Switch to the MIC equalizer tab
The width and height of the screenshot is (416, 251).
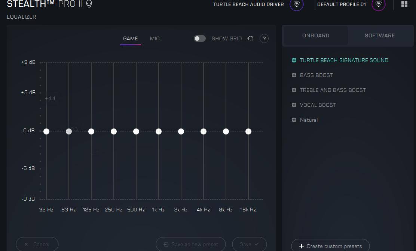(x=155, y=38)
